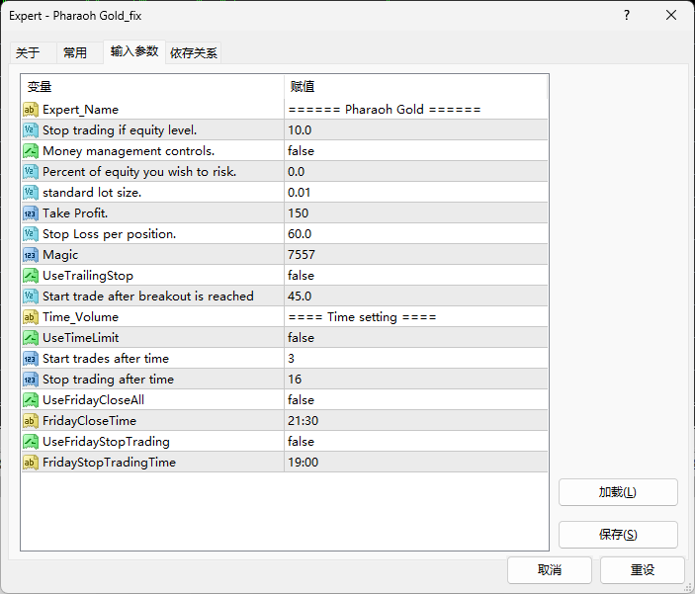Viewport: 695px width, 594px height.
Task: Click the bool icon beside UseFridayStopTrading
Action: [x=30, y=442]
